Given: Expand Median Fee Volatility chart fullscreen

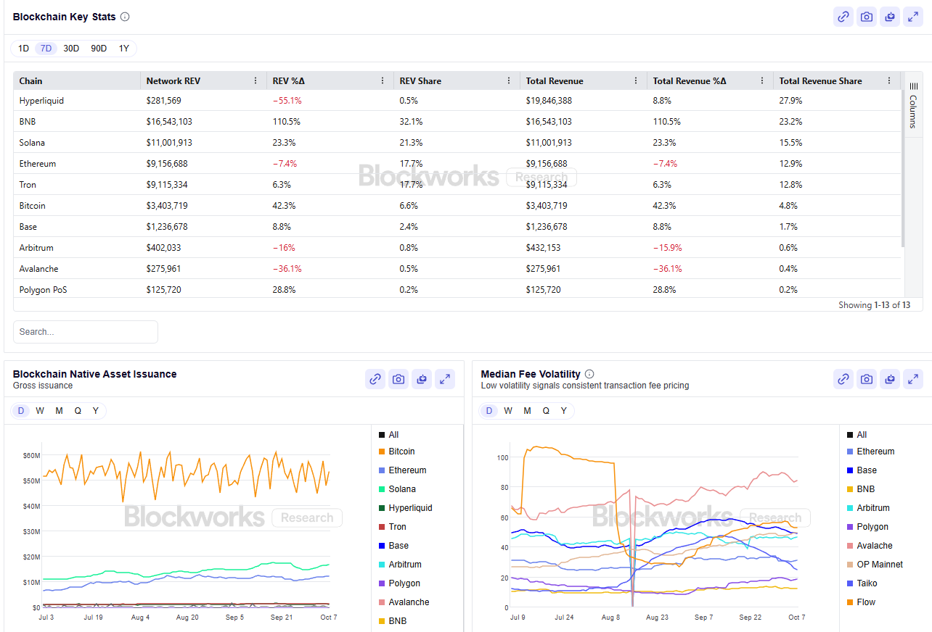Looking at the screenshot, I should click(913, 378).
